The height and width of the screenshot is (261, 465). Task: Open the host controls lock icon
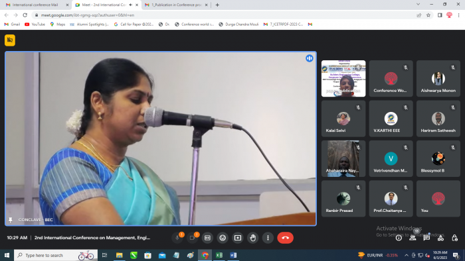tap(454, 238)
